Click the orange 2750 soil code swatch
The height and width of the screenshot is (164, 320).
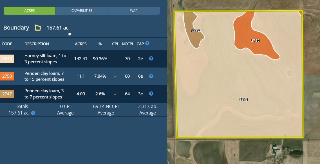tap(7, 76)
